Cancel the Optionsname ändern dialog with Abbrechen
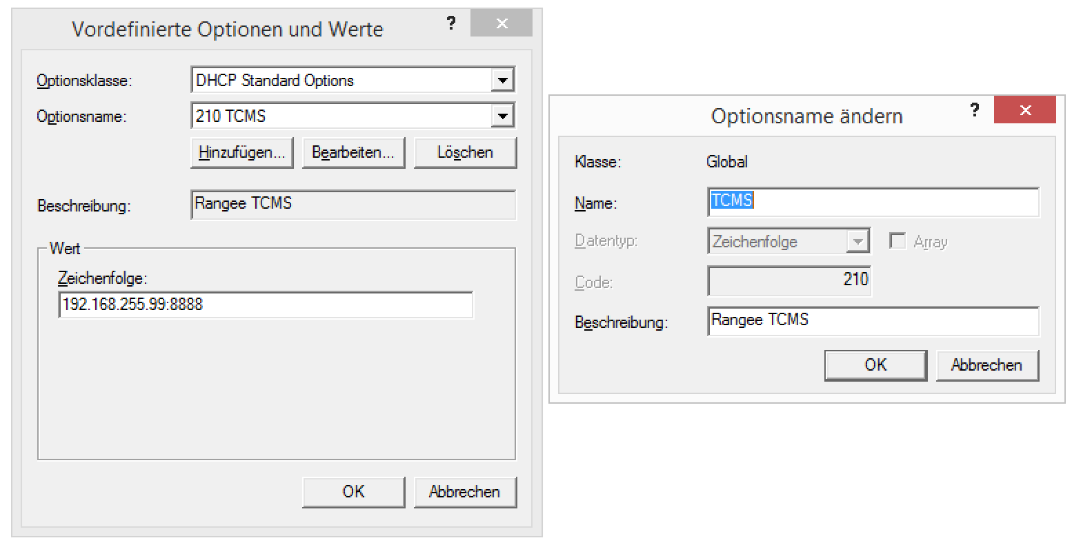The width and height of the screenshot is (1072, 547). [986, 365]
